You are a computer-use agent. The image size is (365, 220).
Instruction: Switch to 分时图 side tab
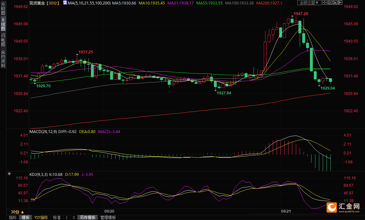3,9
